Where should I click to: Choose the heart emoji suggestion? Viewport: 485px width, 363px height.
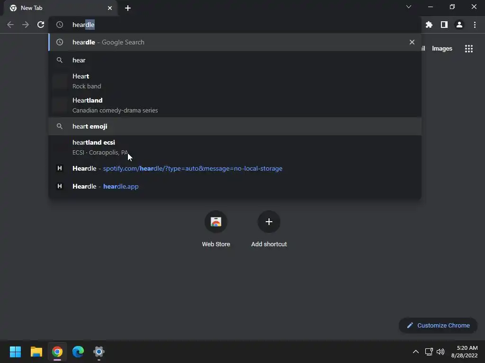click(x=235, y=126)
